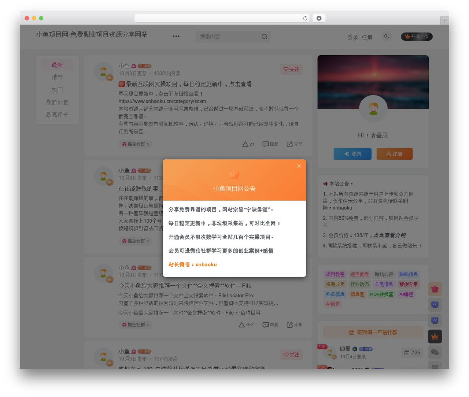
Task: Expand 掘金社群 tag on FileLocator Pro post
Action: point(136,325)
